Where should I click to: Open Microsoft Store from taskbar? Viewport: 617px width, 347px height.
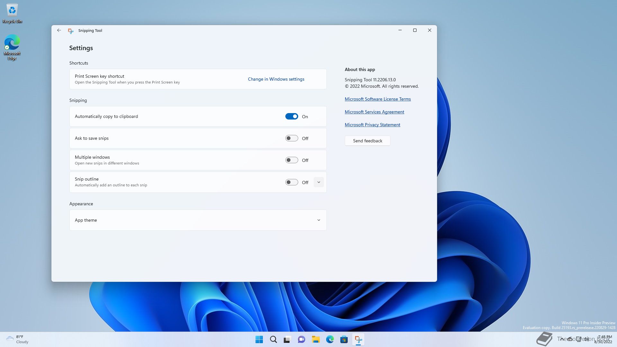344,339
